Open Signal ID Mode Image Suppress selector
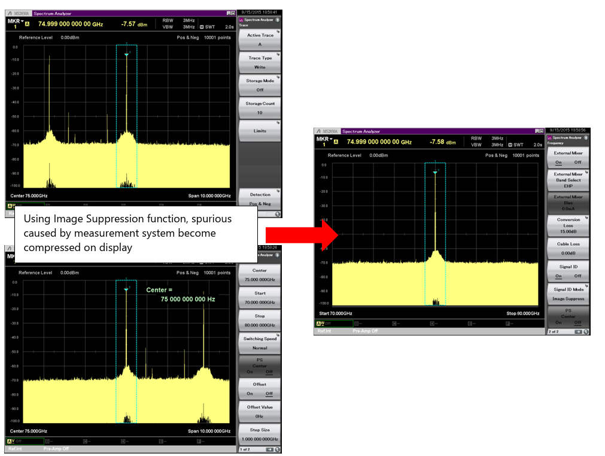The height and width of the screenshot is (456, 605). pyautogui.click(x=567, y=294)
